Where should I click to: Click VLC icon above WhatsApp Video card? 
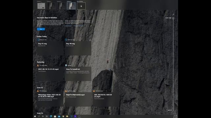(38, 91)
